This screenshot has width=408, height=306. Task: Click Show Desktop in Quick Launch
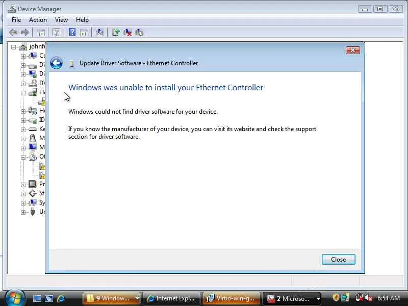pyautogui.click(x=37, y=298)
